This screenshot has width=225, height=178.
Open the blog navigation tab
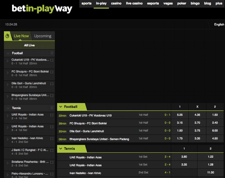(208, 3)
